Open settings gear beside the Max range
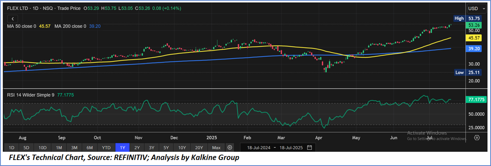The height and width of the screenshot is (166, 491). click(x=230, y=147)
